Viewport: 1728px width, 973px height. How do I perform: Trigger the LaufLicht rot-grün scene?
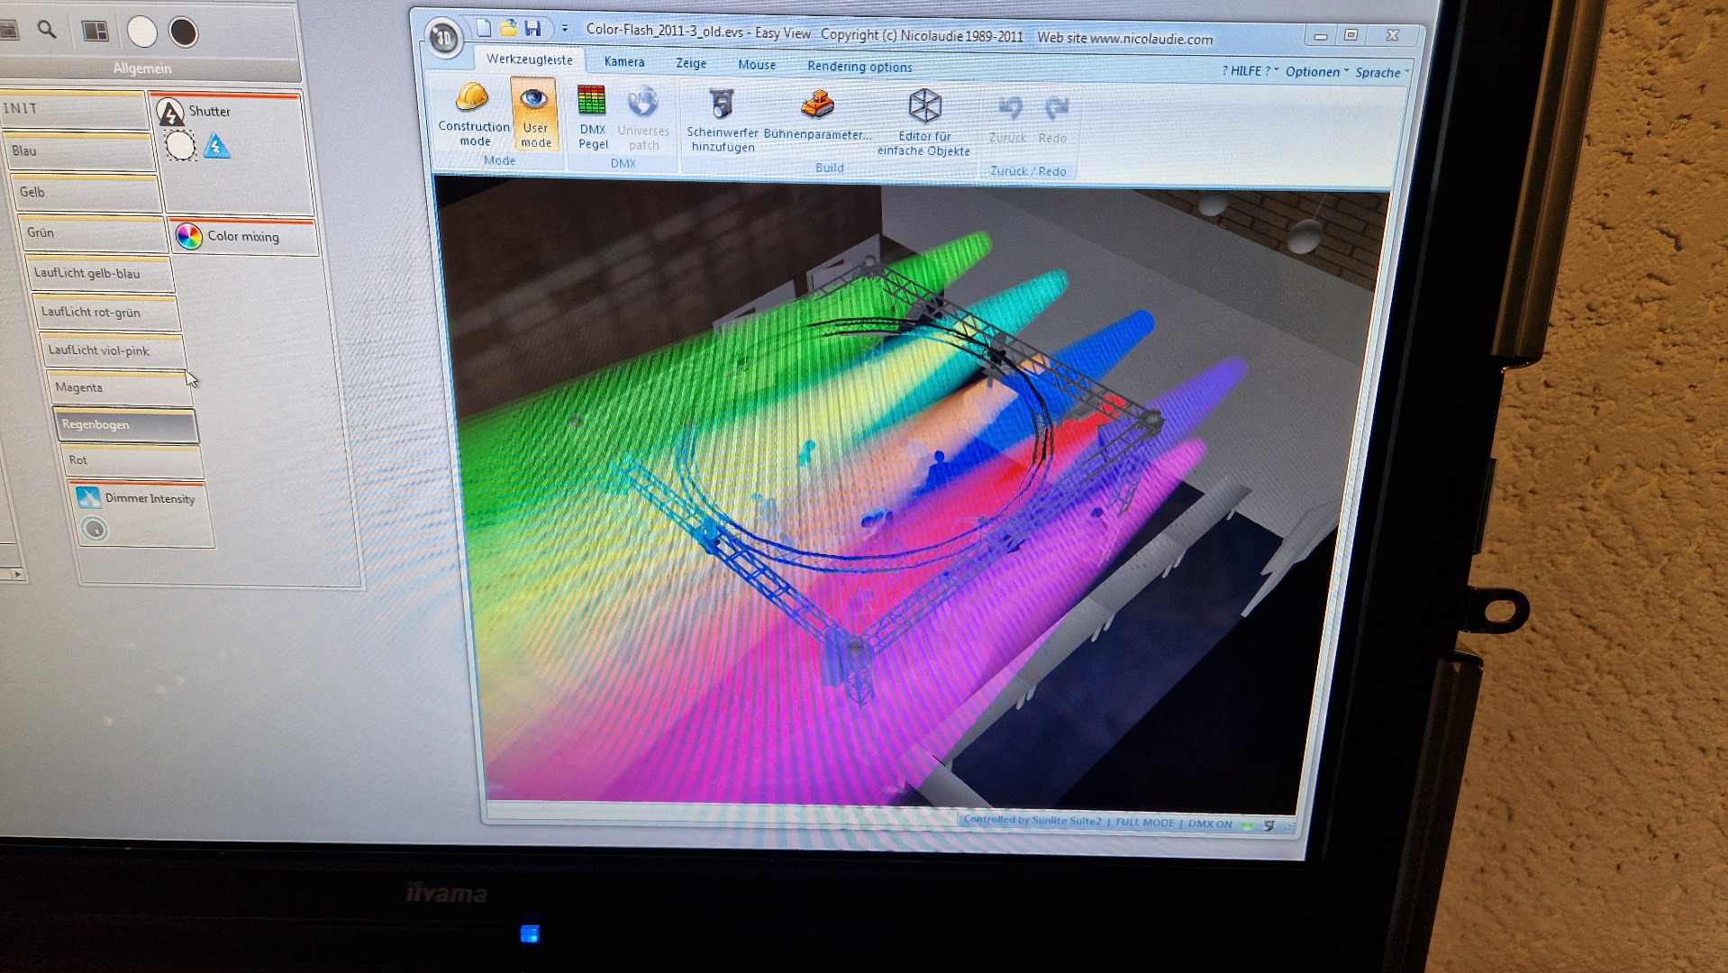(x=106, y=313)
